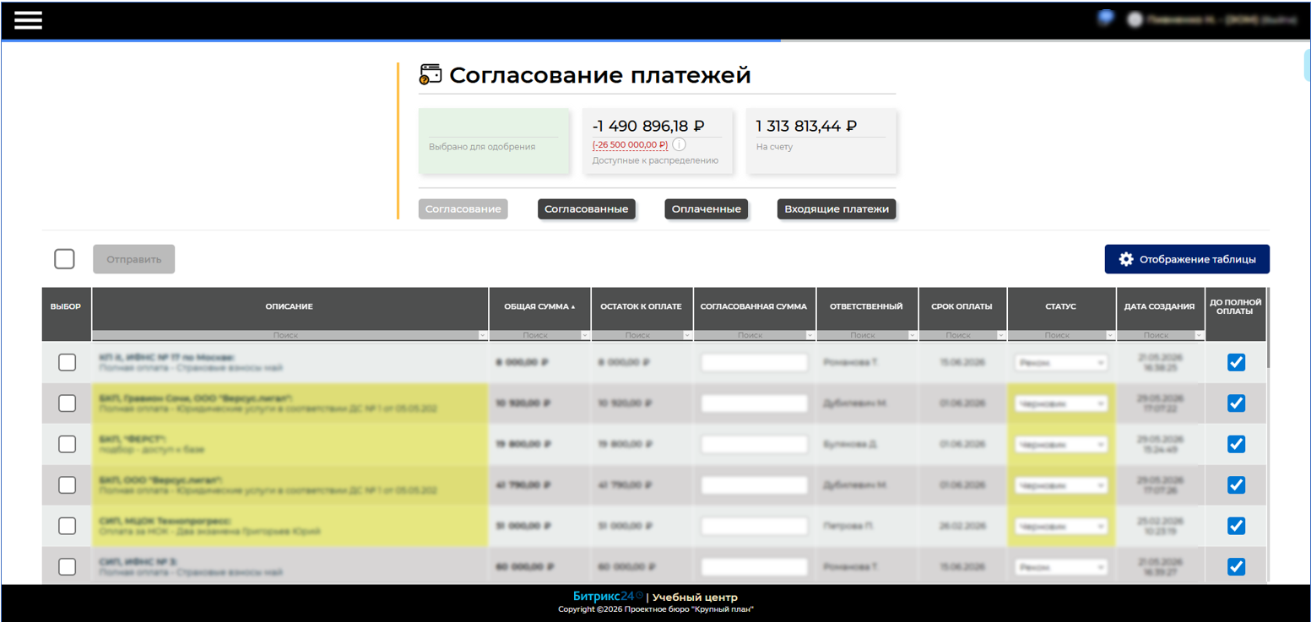Open the Срок оплаты column search filter
The height and width of the screenshot is (622, 1311).
pyautogui.click(x=962, y=335)
